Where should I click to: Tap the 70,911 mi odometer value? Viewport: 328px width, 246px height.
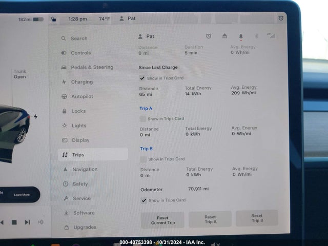[198, 189]
